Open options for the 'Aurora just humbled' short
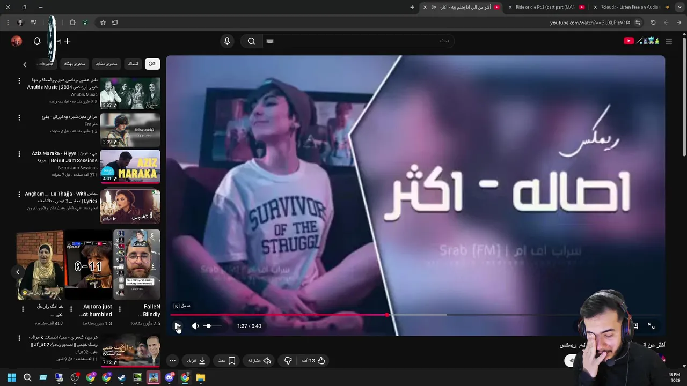 tap(71, 309)
